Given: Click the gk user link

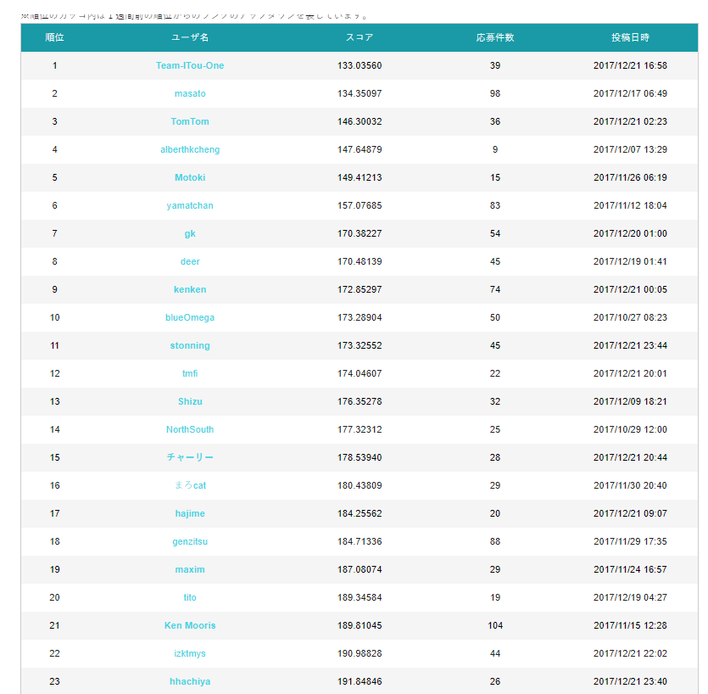Looking at the screenshot, I should point(190,233).
